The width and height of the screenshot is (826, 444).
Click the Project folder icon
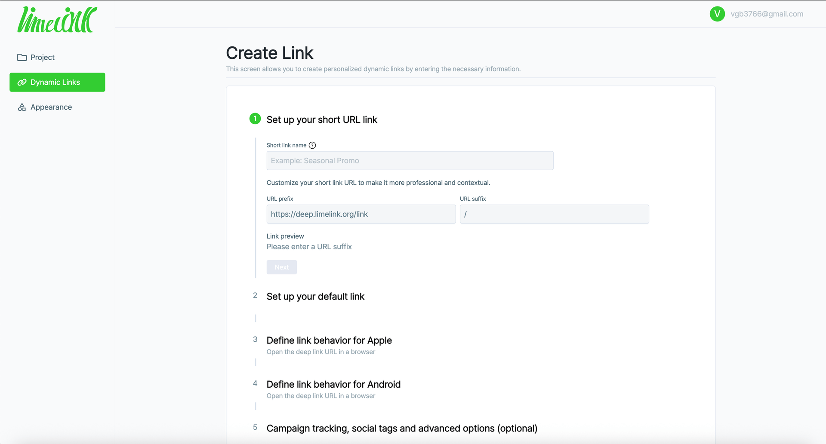click(22, 58)
